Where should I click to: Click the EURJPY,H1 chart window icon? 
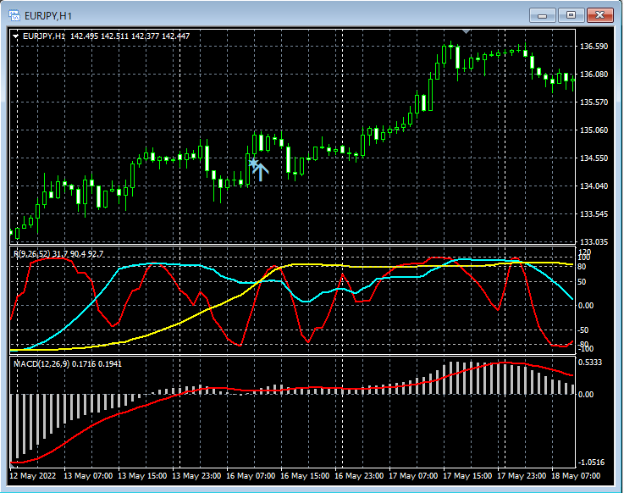click(14, 16)
